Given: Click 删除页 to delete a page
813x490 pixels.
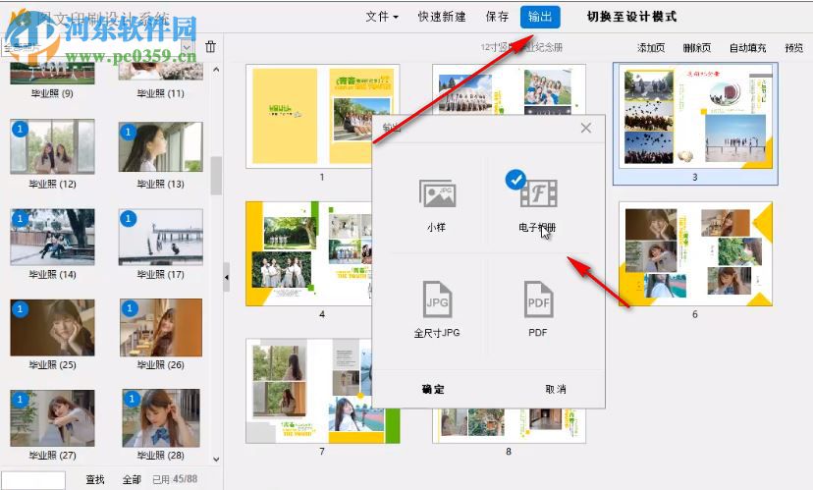Looking at the screenshot, I should click(697, 48).
